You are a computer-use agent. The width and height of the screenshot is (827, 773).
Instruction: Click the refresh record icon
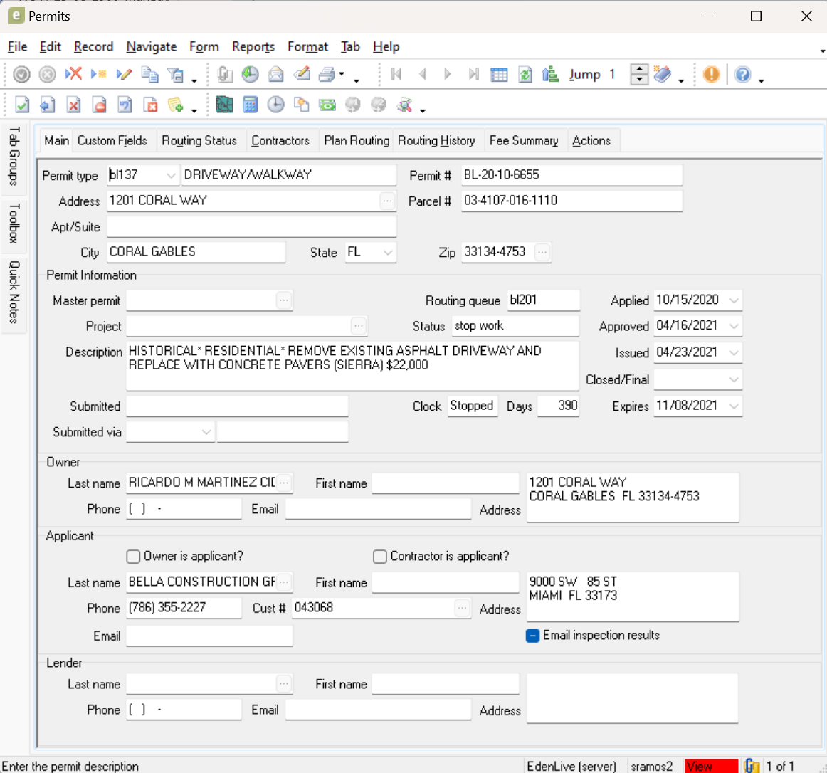click(x=525, y=75)
